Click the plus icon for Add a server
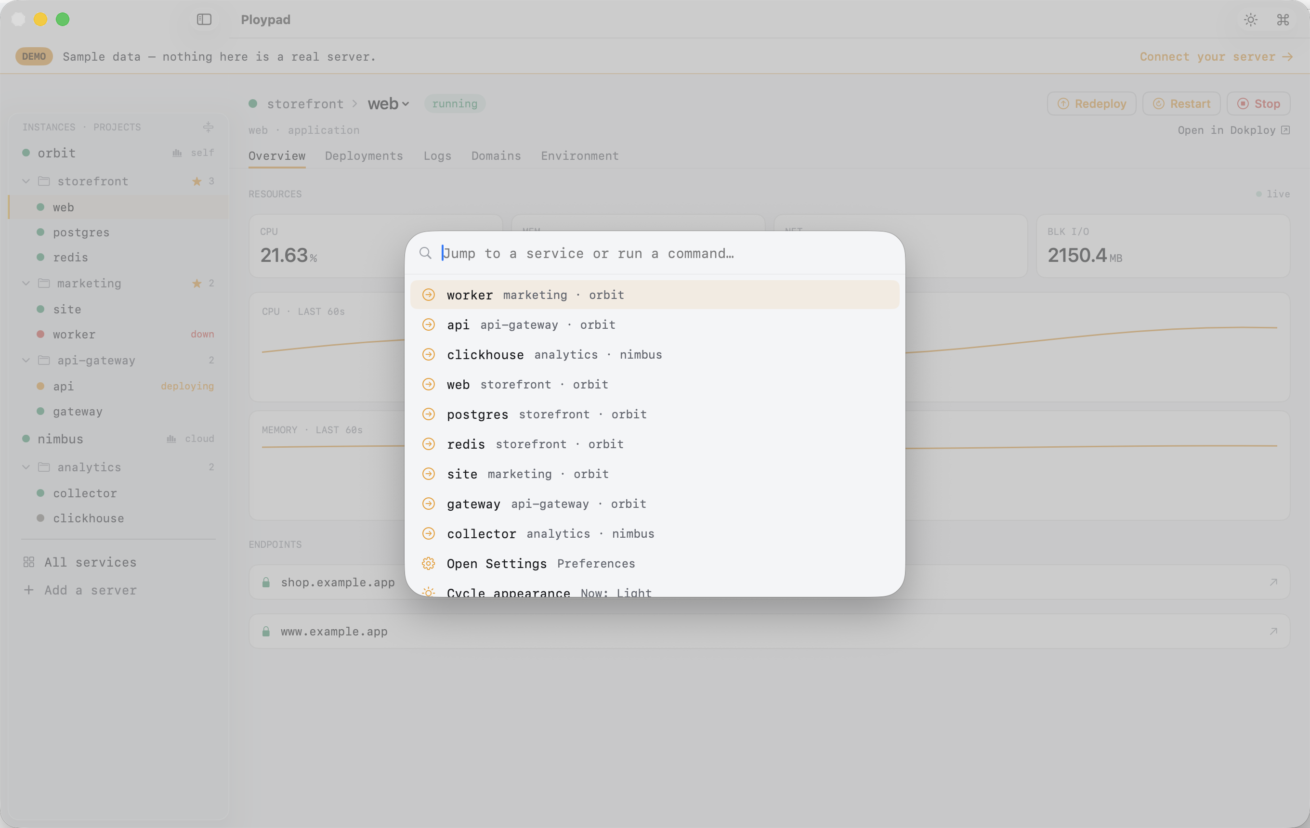The height and width of the screenshot is (828, 1310). coord(29,590)
